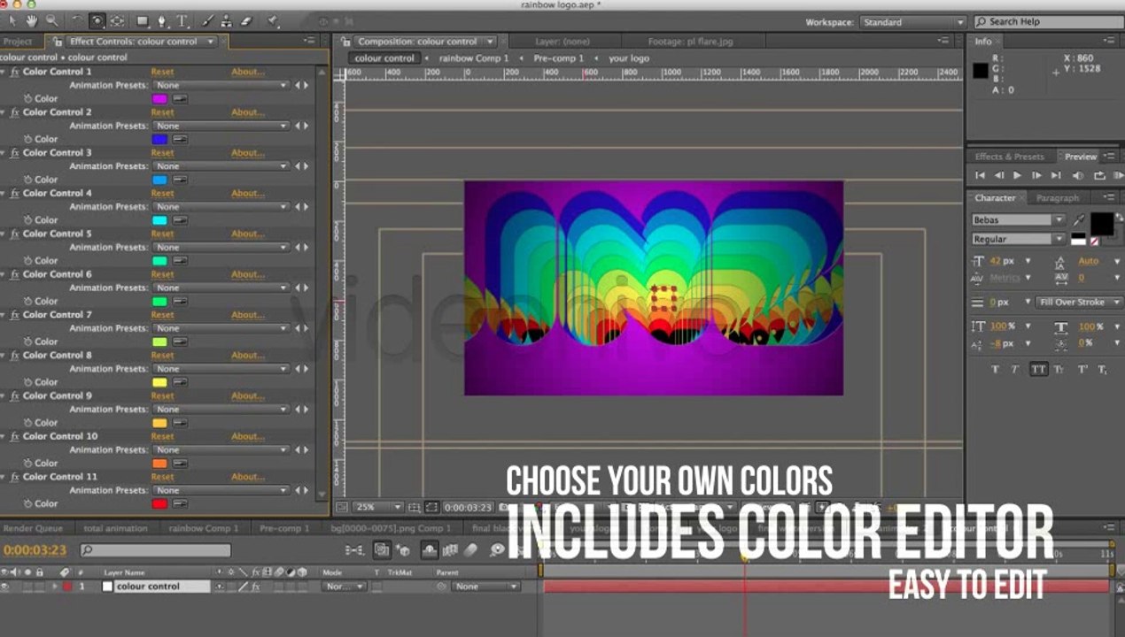Click the Character panel eyedropper

[x=1078, y=220]
